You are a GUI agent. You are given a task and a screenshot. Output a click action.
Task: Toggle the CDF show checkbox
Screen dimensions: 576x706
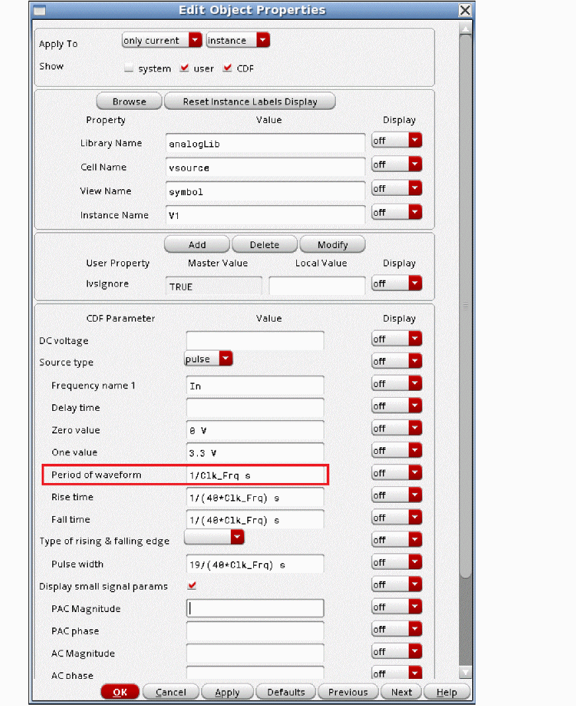pyautogui.click(x=228, y=68)
